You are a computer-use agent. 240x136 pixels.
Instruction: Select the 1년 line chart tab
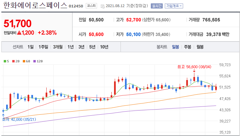tap(70, 47)
